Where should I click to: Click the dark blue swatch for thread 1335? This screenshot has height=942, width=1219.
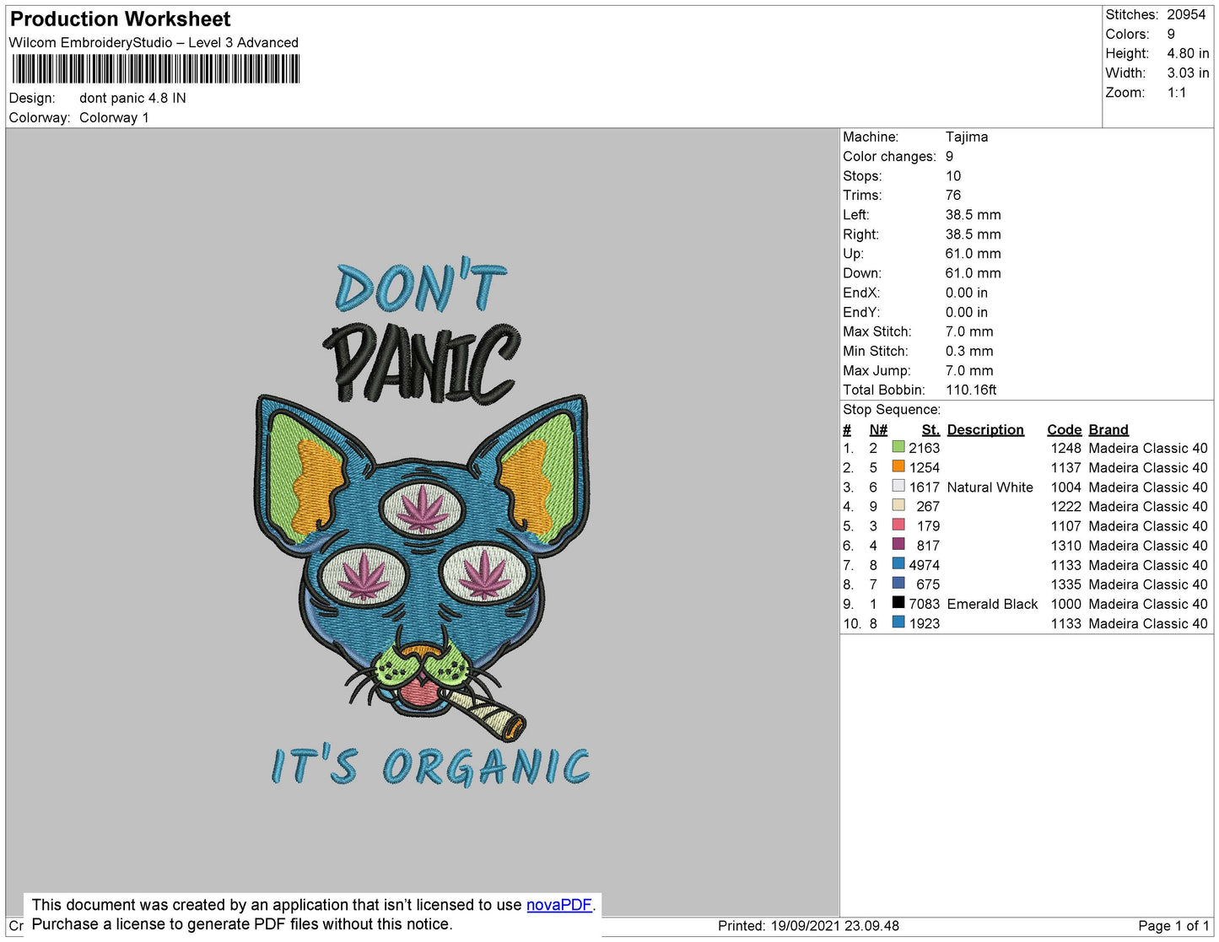tap(898, 584)
